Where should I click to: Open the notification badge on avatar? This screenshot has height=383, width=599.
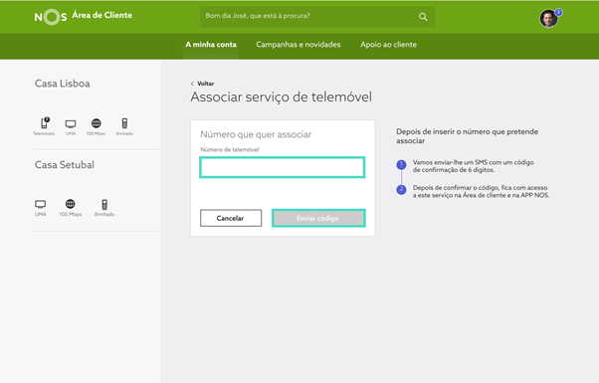(558, 12)
